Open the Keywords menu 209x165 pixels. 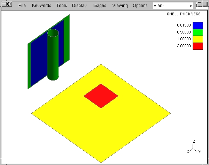tap(41, 6)
